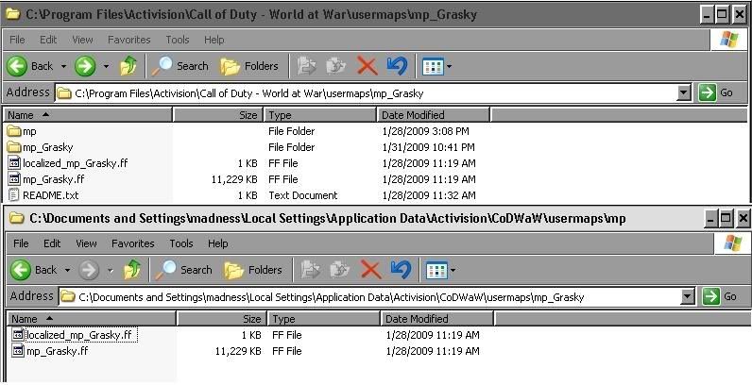Viewport: 752px width, 385px height.
Task: Click Undo icon in bottom window toolbar
Action: pyautogui.click(x=400, y=270)
